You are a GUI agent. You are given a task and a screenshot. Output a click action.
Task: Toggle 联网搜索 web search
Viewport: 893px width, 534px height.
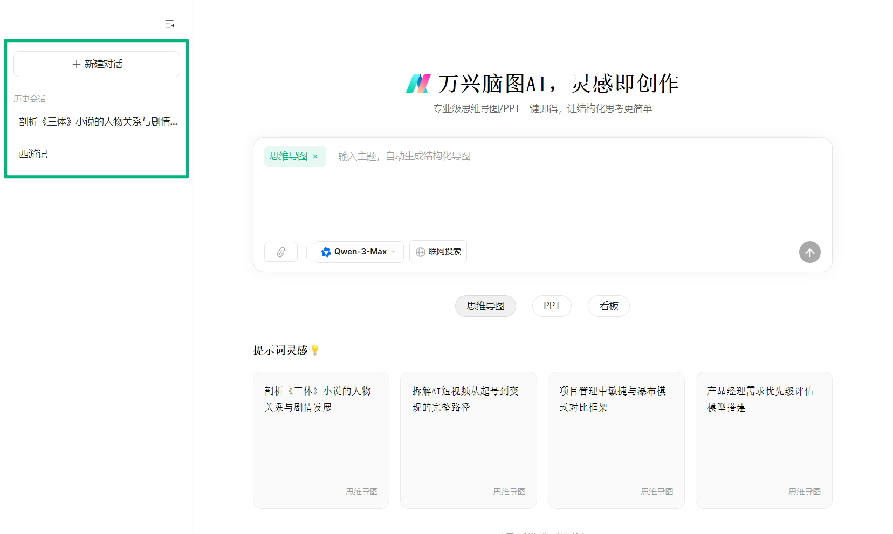point(438,252)
